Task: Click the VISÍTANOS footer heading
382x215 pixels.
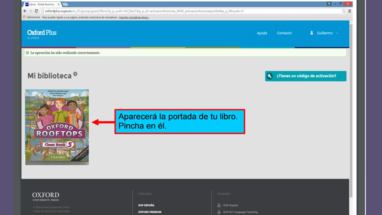Action: click(145, 194)
